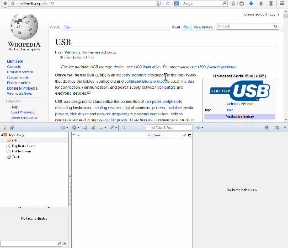Sort items by Creator column header

coord(166,135)
